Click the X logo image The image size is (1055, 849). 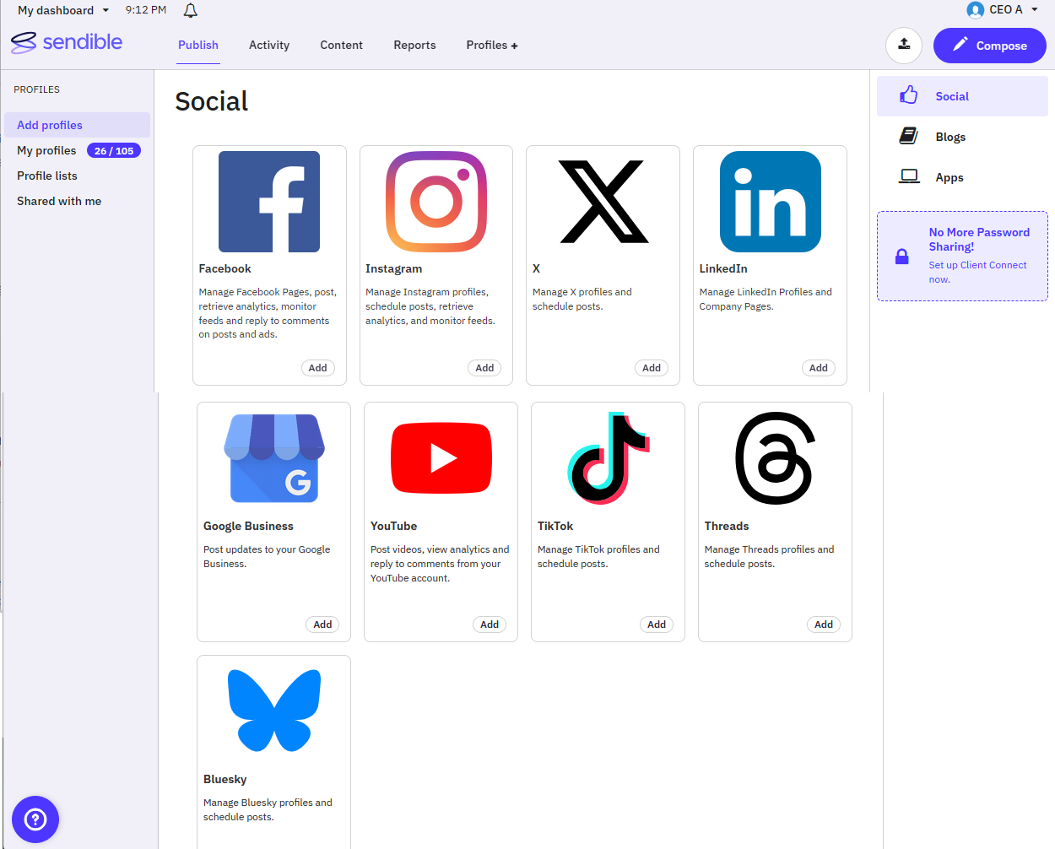(603, 202)
